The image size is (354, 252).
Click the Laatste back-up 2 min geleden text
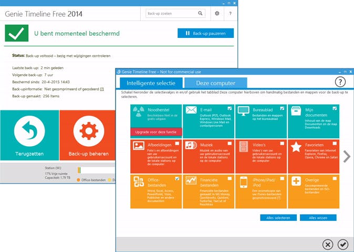click(38, 68)
